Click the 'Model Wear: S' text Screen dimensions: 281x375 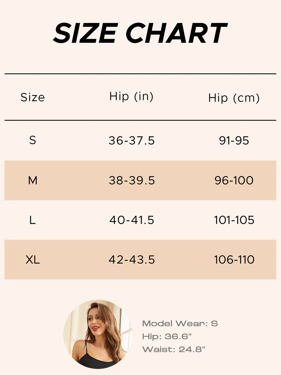pos(180,324)
